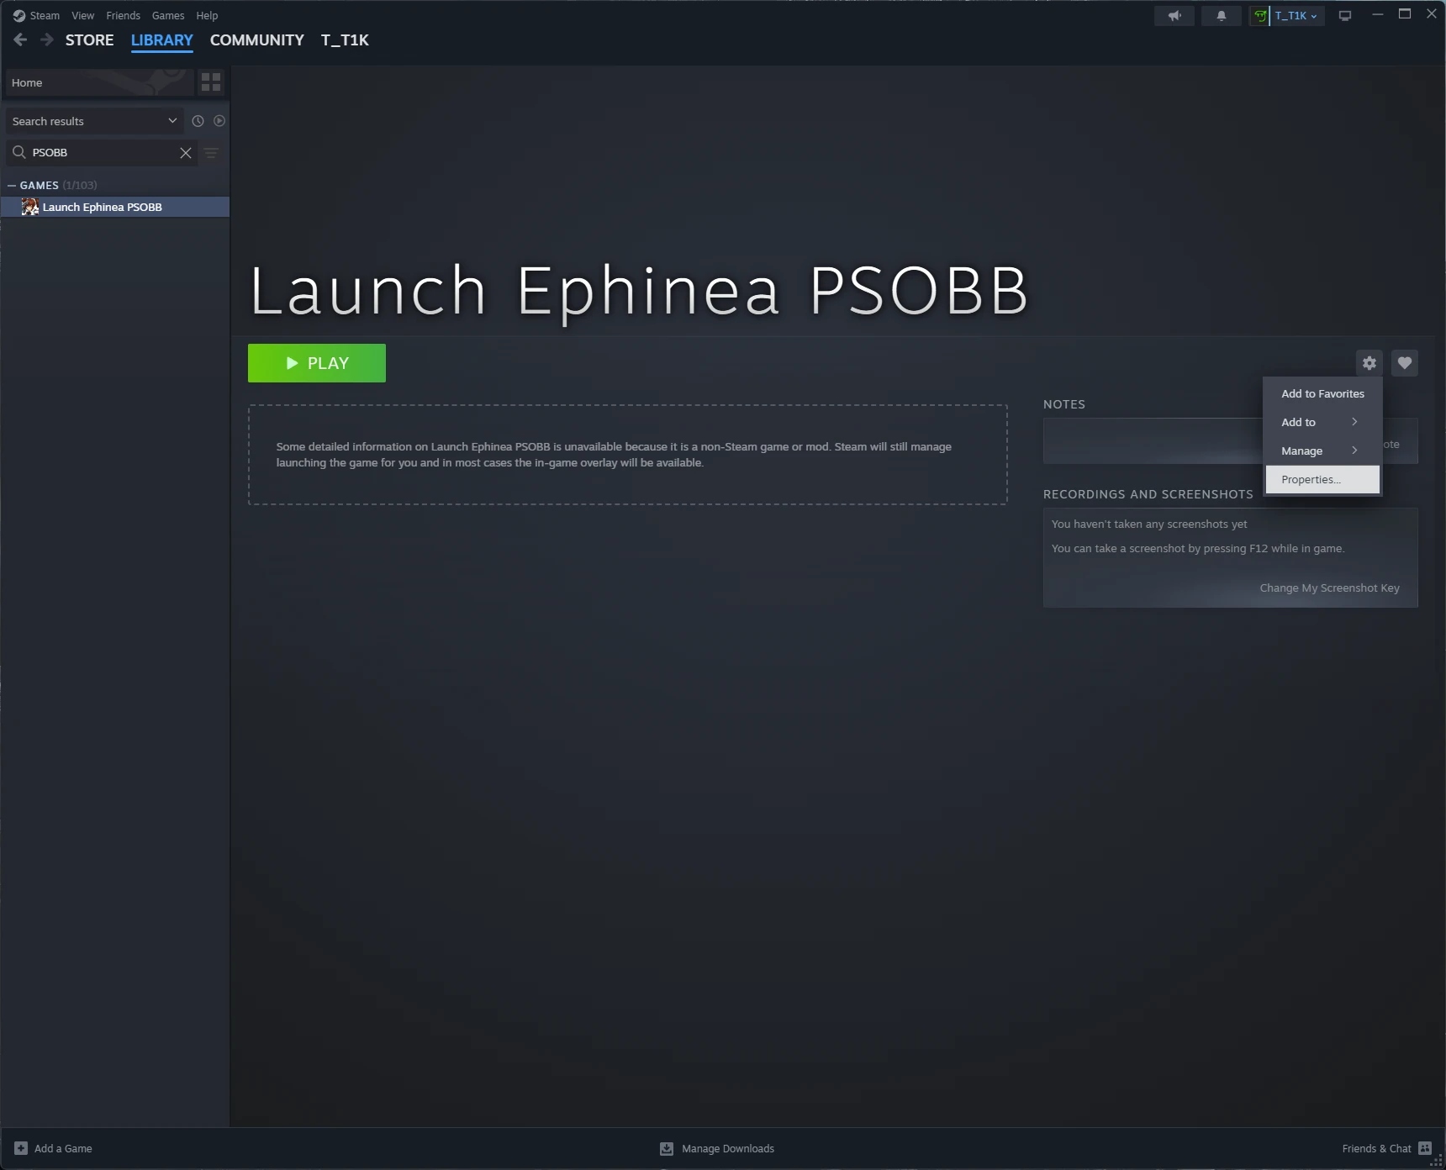Click the Remote Play display icon
Viewport: 1446px width, 1170px height.
[x=1344, y=14]
